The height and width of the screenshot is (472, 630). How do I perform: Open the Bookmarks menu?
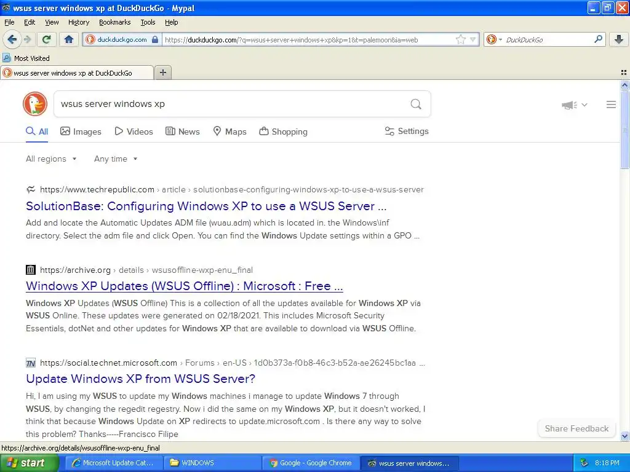pos(114,22)
